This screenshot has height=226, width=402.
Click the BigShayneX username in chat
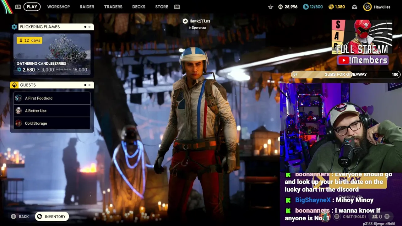(313, 200)
